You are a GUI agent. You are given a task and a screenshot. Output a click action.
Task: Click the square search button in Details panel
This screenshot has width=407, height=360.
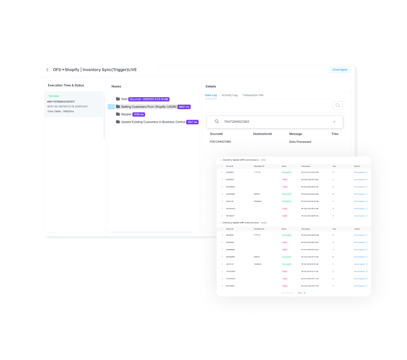point(338,105)
